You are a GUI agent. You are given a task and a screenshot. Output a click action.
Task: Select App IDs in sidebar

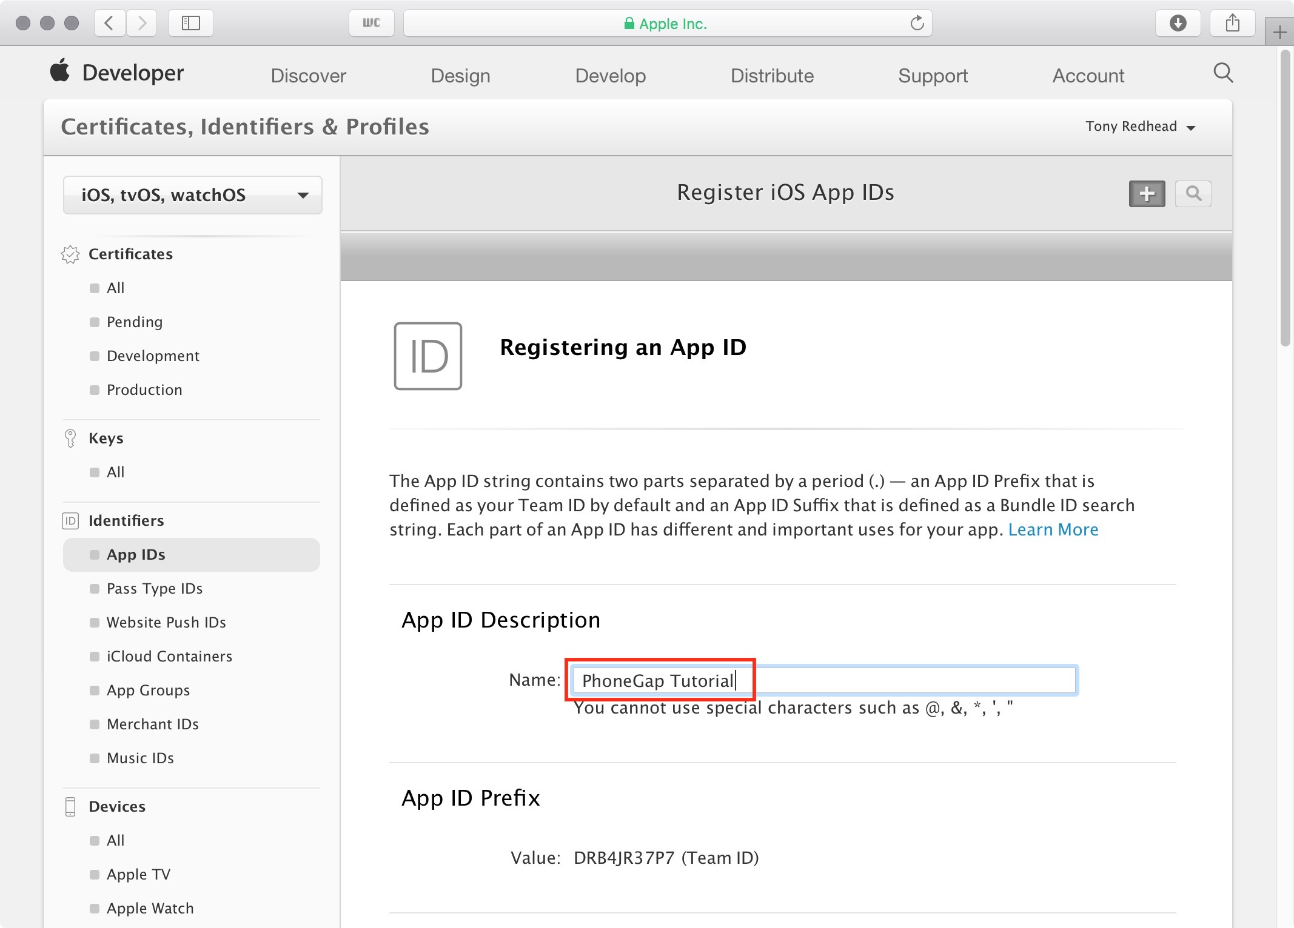tap(192, 555)
